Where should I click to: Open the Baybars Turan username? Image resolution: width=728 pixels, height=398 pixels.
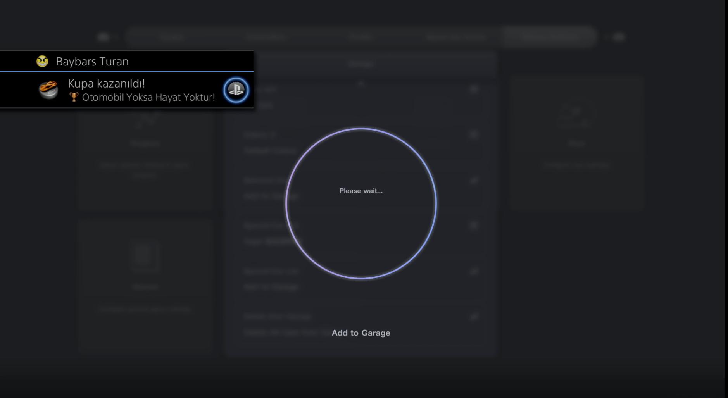click(x=92, y=62)
